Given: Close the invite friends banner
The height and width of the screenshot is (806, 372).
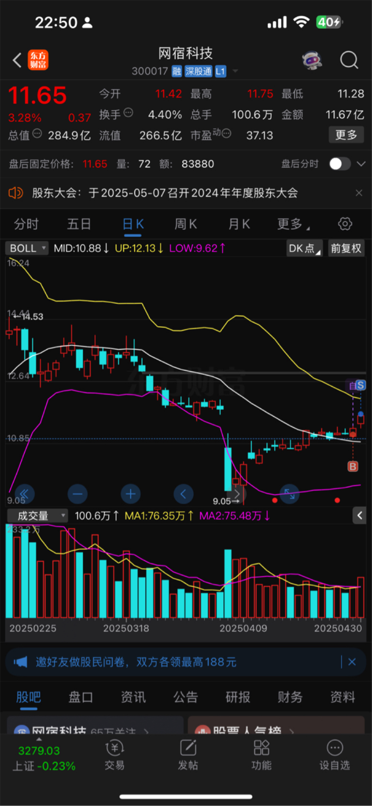Looking at the screenshot, I should [x=352, y=662].
